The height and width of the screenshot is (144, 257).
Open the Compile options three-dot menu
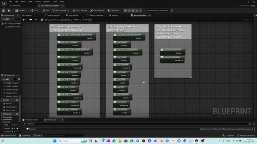tap(27, 10)
